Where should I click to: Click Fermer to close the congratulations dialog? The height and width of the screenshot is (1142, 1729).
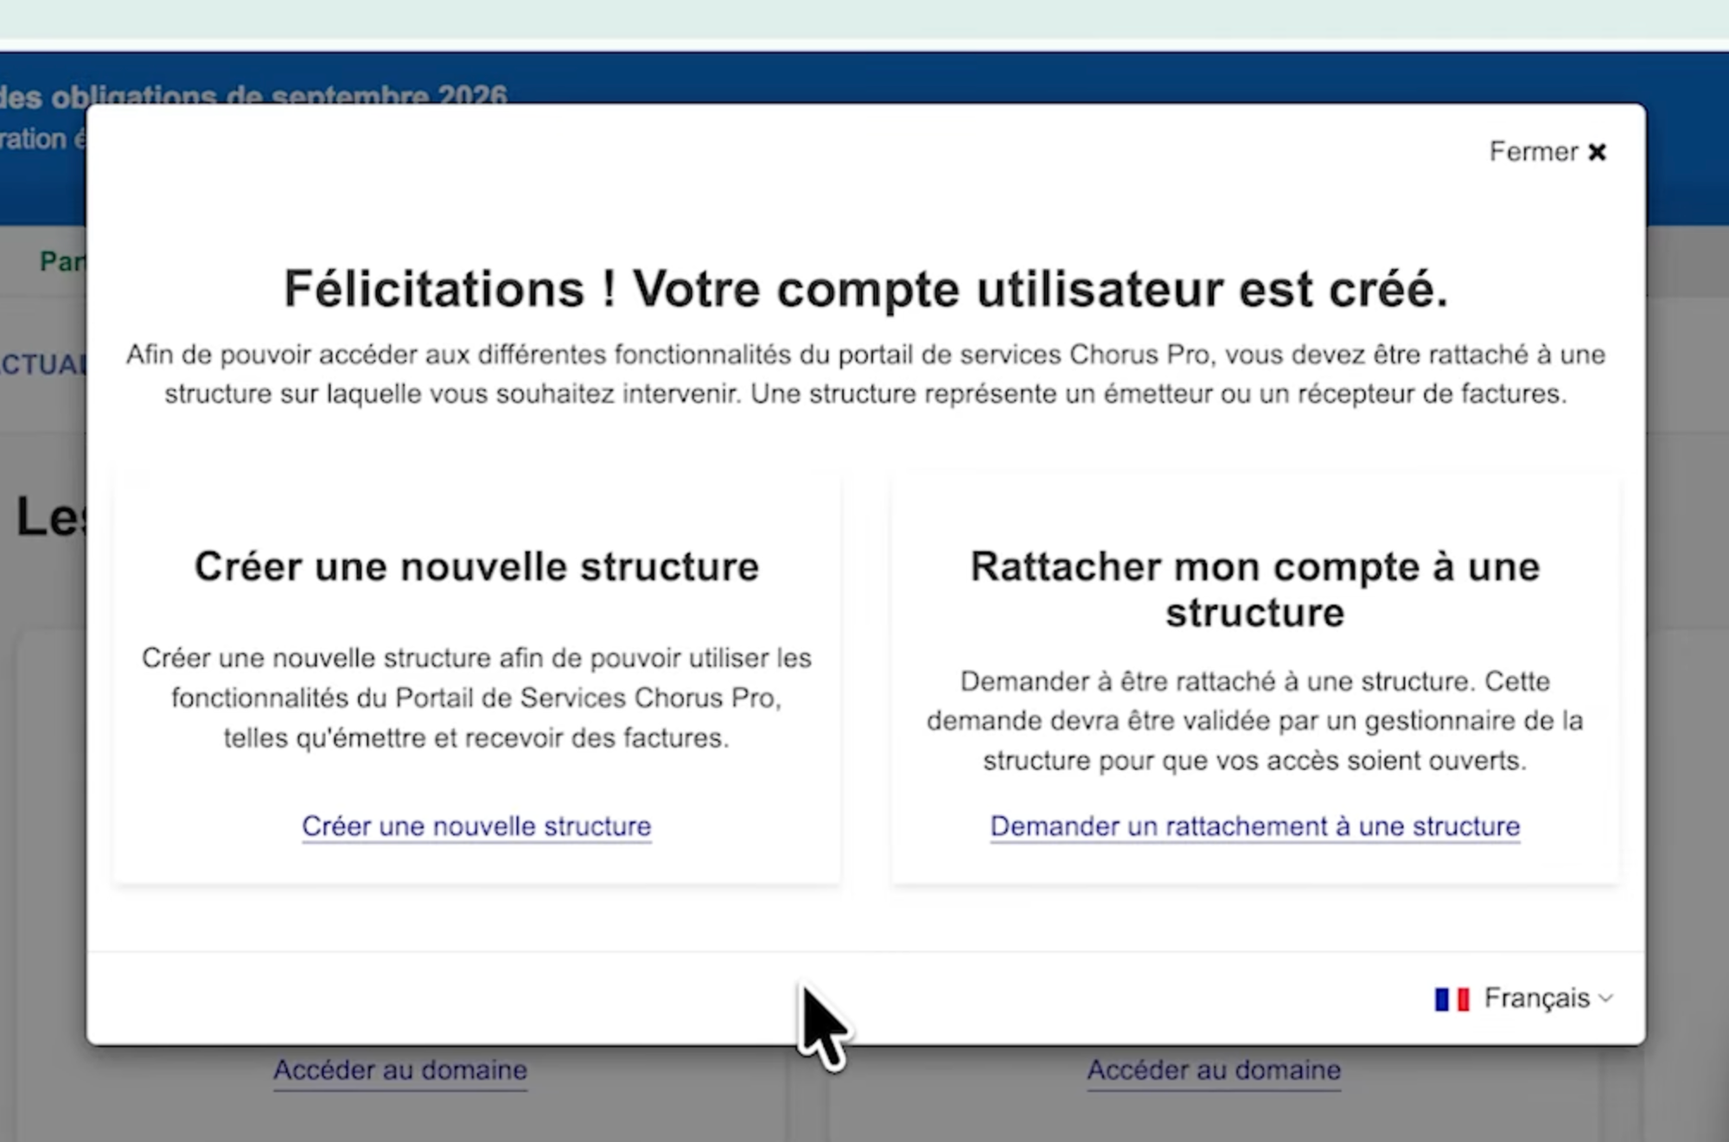(x=1534, y=152)
